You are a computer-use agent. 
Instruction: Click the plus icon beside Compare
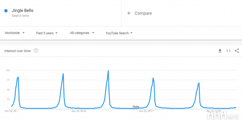coord(129,13)
